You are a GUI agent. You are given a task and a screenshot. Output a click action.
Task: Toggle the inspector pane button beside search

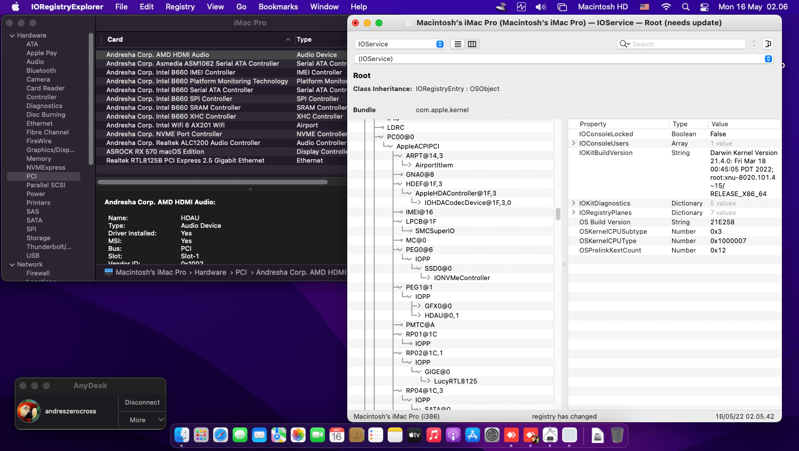pyautogui.click(x=767, y=44)
